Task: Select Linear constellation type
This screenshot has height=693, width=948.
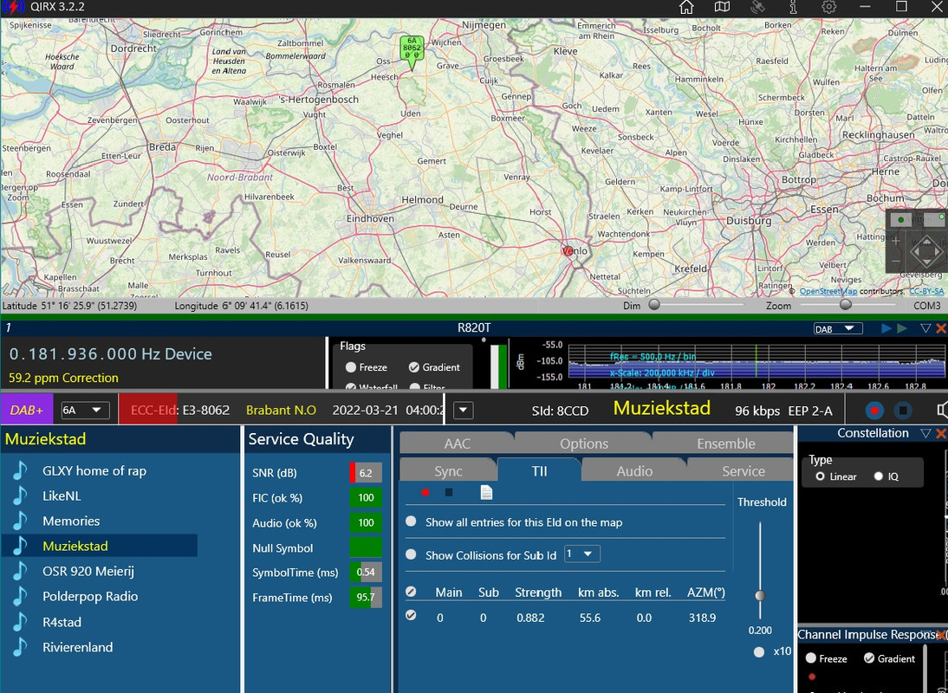Action: point(820,476)
